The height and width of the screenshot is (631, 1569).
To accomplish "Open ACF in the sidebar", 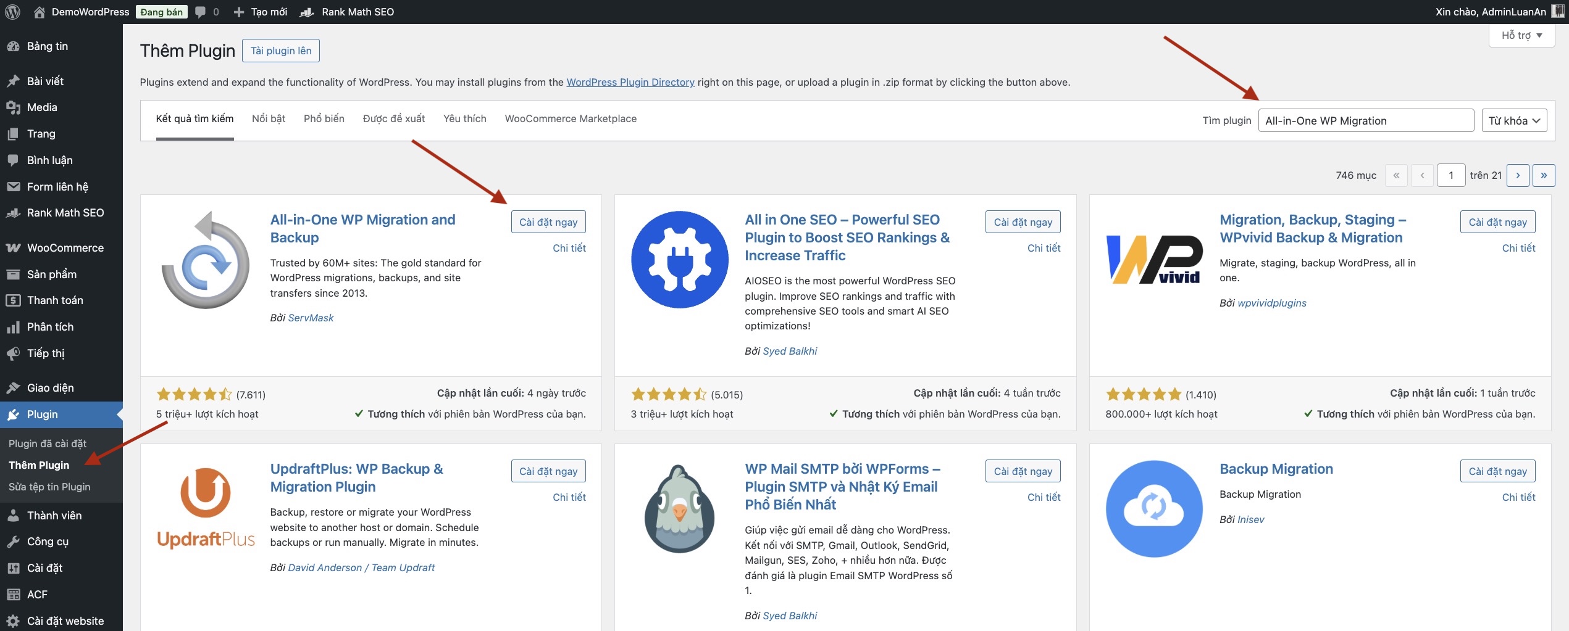I will click(37, 594).
